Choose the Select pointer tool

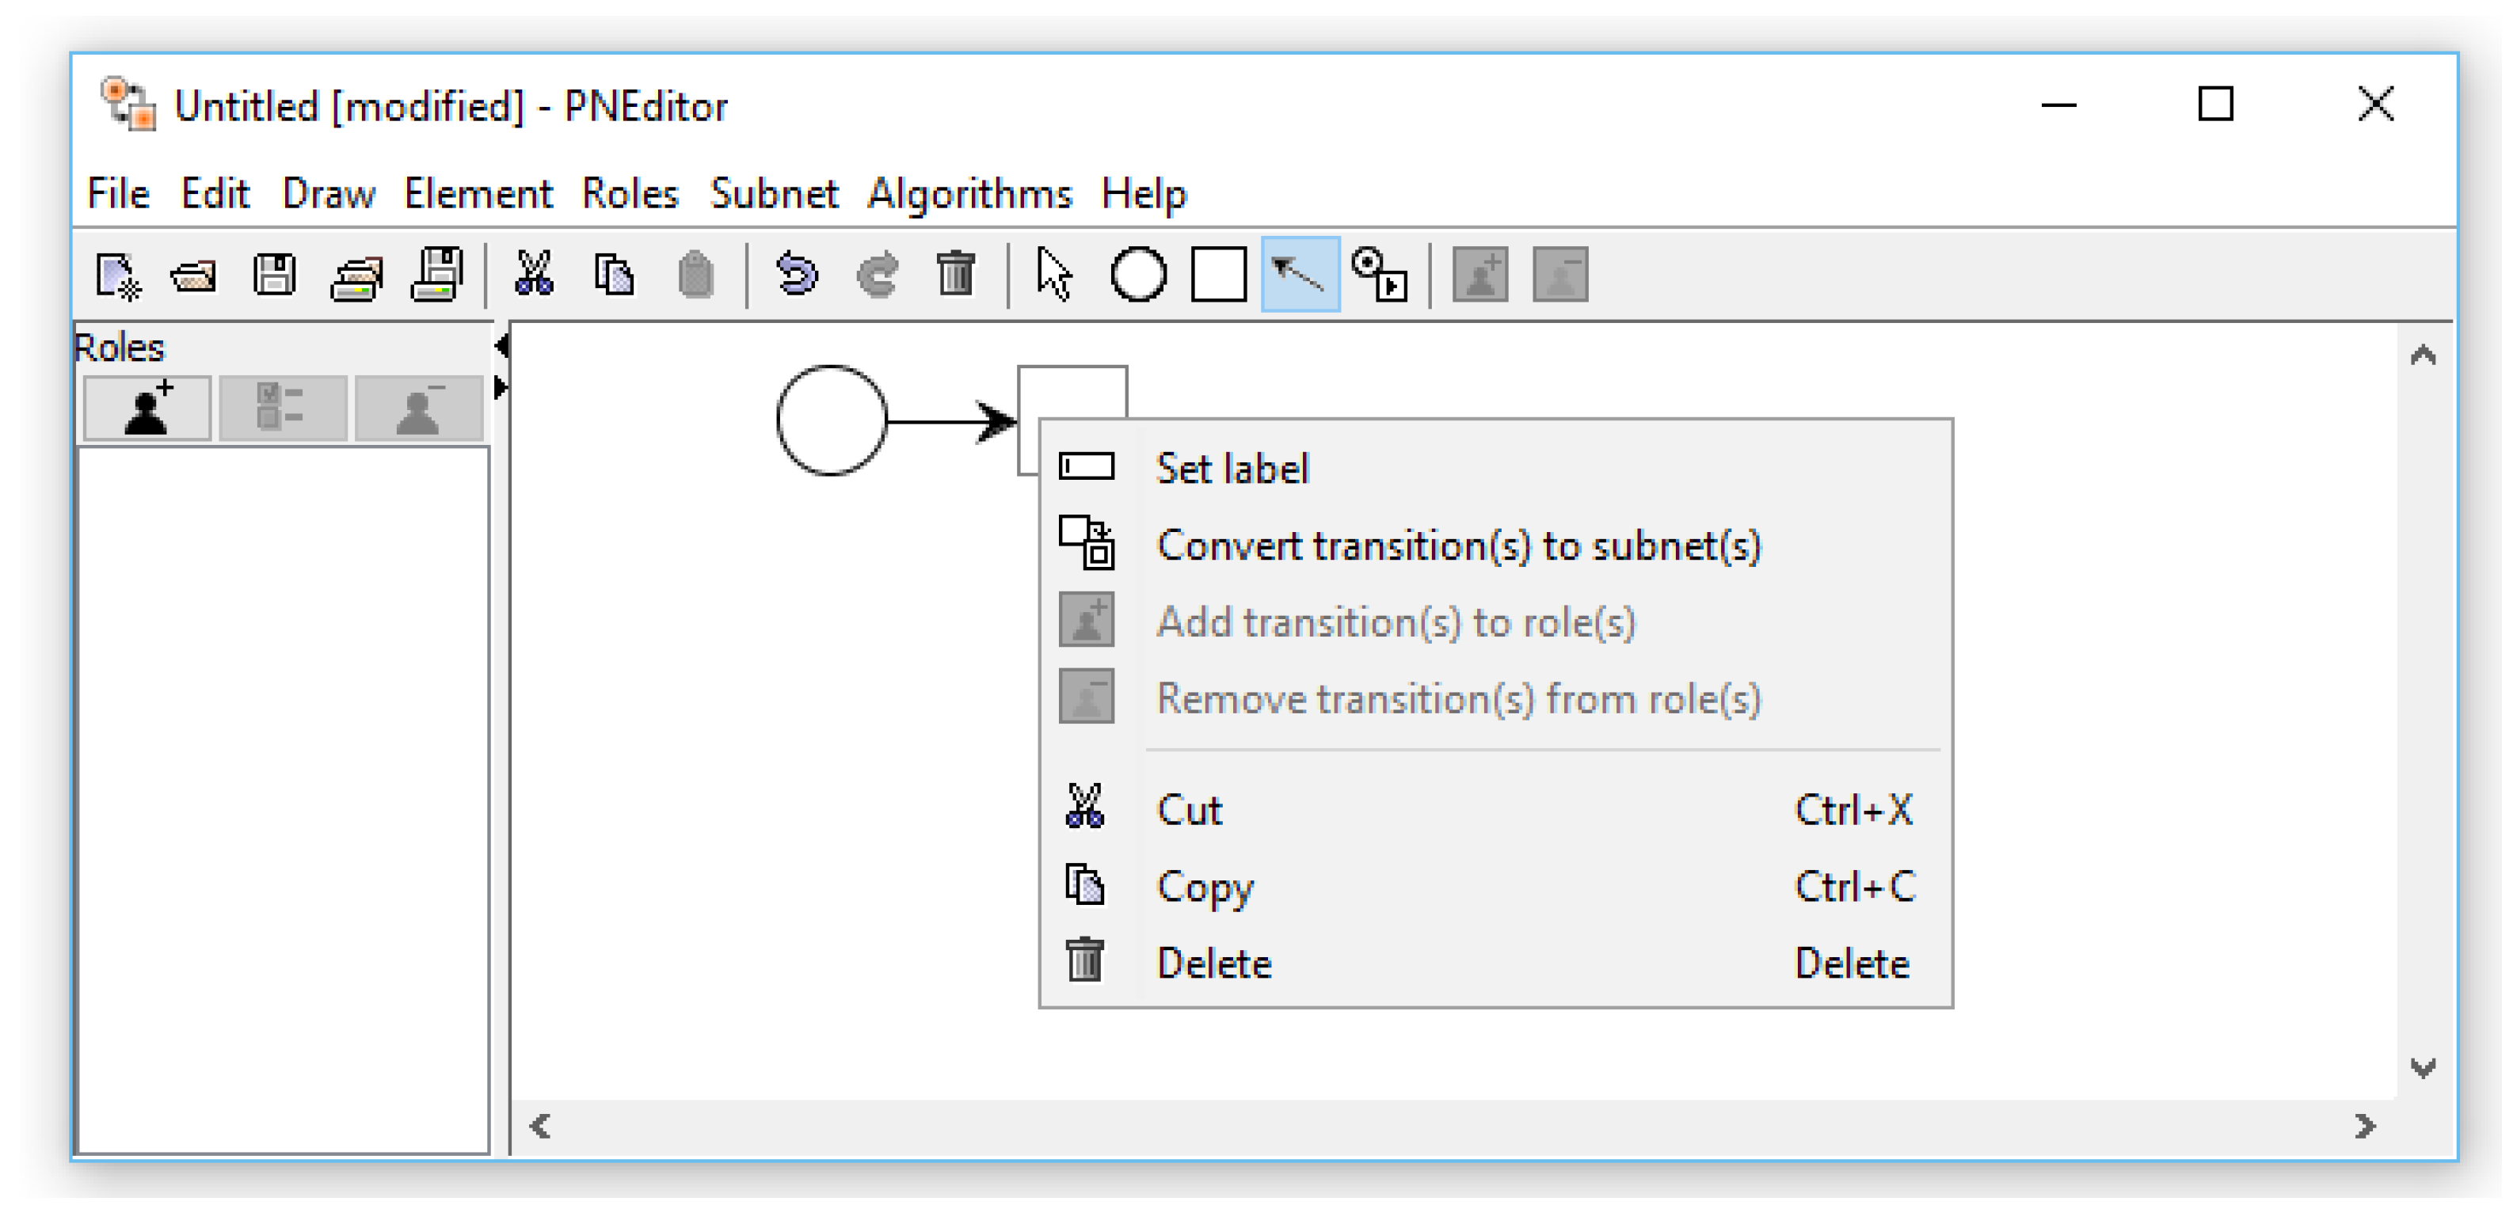pos(1054,275)
